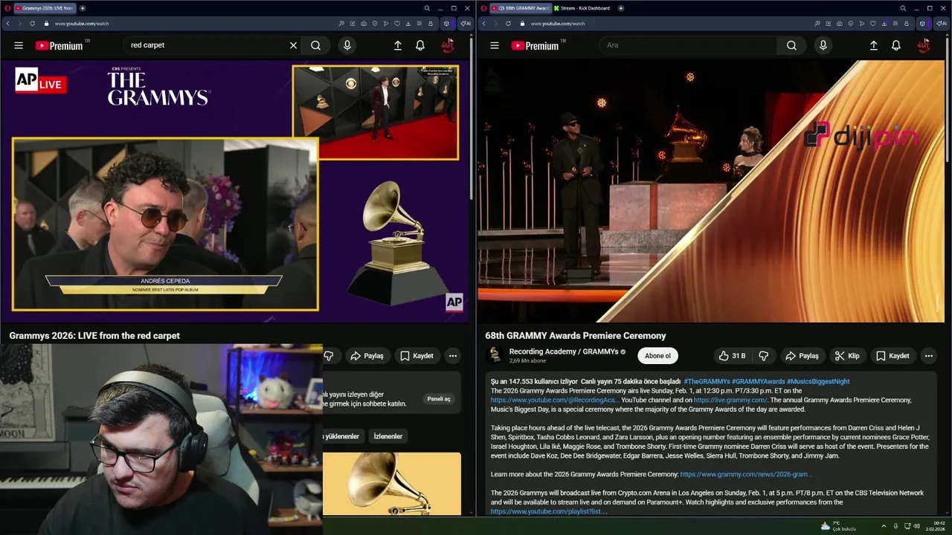Select 'İzlenenler' filter chip
This screenshot has height=535, width=952.
click(387, 436)
